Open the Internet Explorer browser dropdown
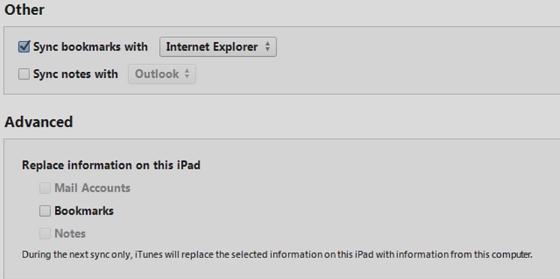Viewport: 560px width, 279px height. coord(212,47)
